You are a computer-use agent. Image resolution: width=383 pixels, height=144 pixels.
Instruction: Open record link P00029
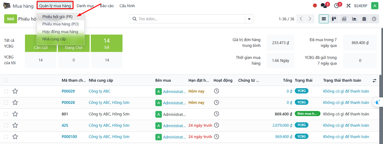click(x=68, y=91)
